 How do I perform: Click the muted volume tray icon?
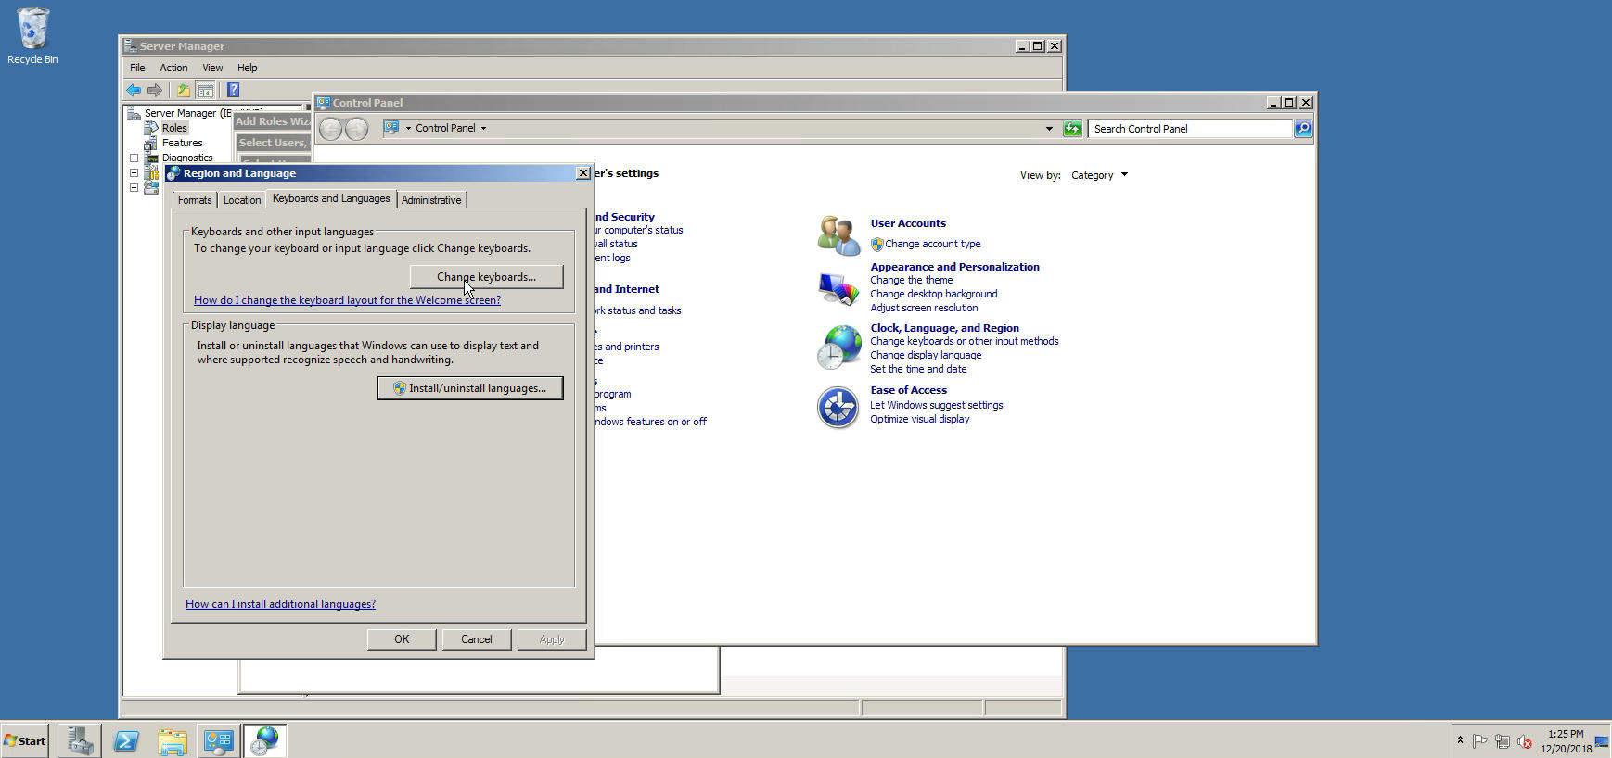coord(1524,741)
